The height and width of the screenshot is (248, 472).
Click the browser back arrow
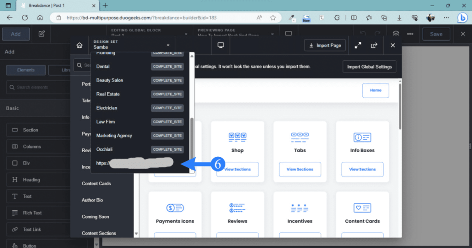(10, 18)
